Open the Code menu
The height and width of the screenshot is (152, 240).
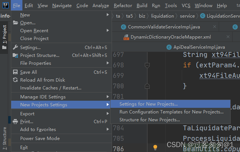82,6
